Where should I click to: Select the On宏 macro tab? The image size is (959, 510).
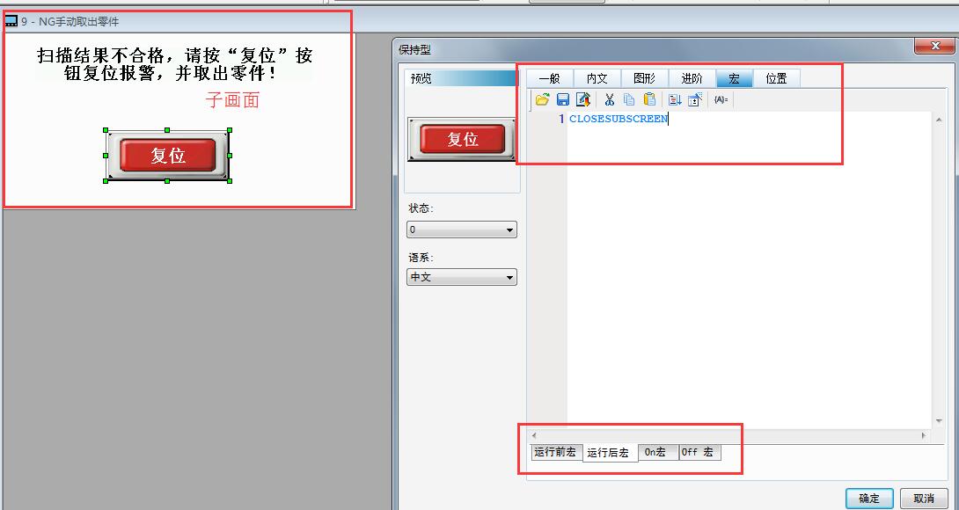coord(656,452)
